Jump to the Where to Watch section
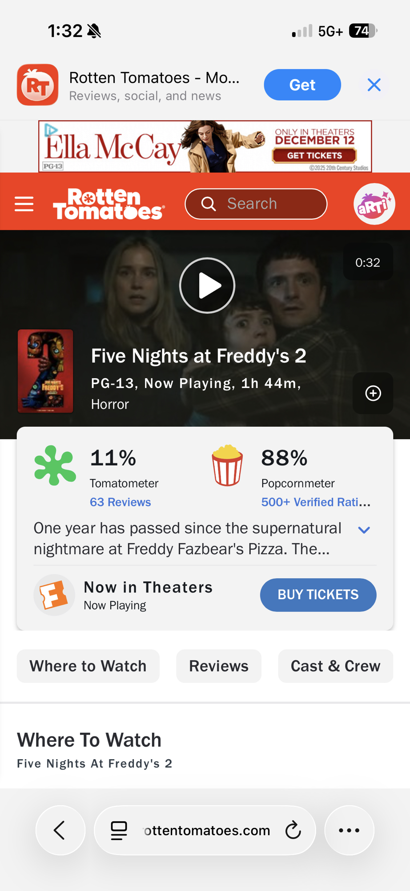 click(x=88, y=666)
